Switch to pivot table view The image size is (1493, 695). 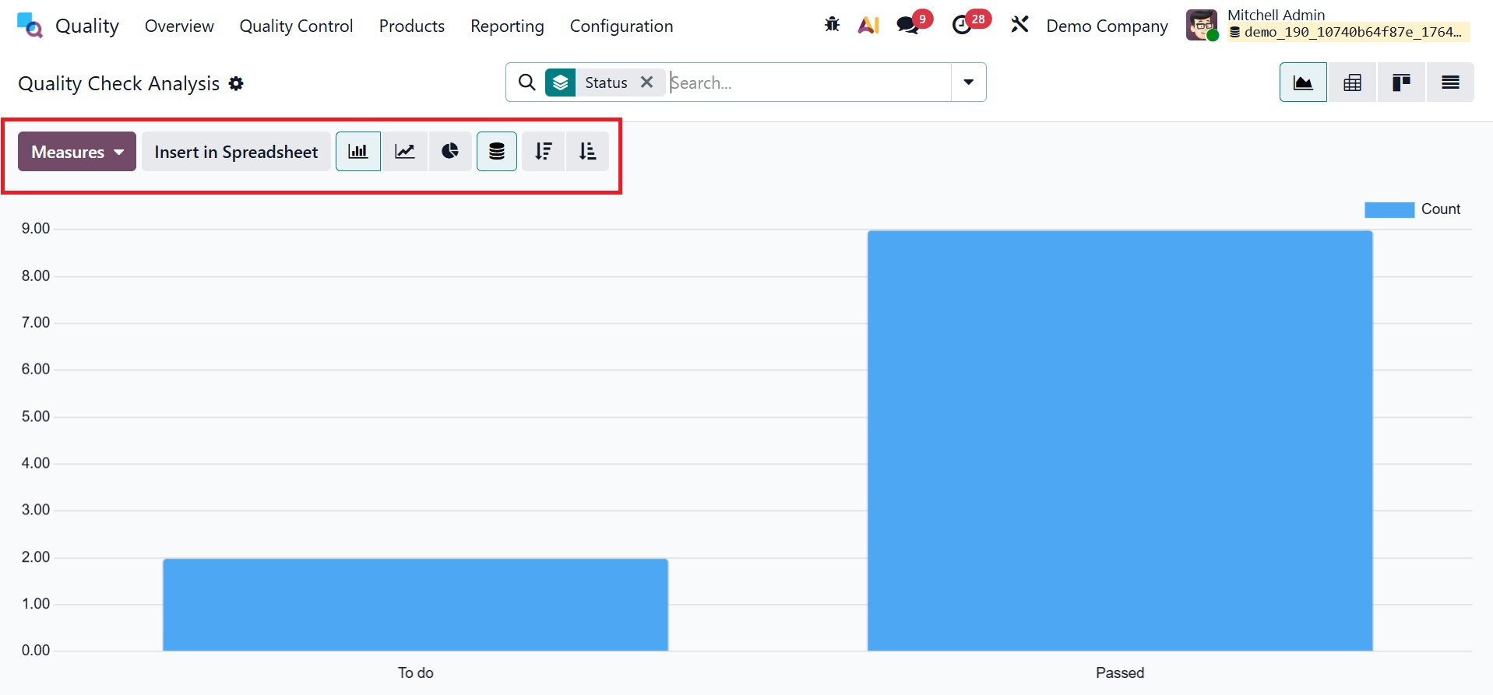1353,82
